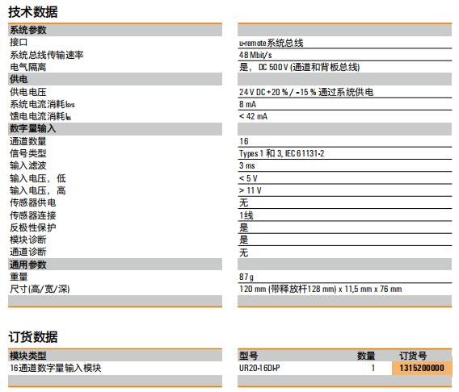The image size is (459, 392).
Task: Click the 订货号 column header
Action: [x=413, y=356]
